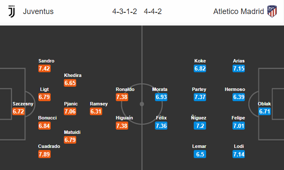
Task: Click the Ramsey player name
Action: tap(99, 104)
